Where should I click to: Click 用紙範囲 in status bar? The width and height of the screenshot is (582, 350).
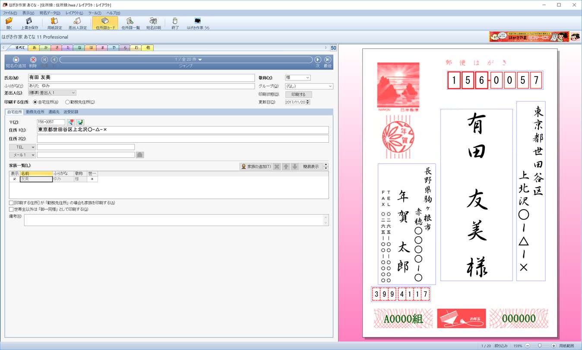point(566,346)
